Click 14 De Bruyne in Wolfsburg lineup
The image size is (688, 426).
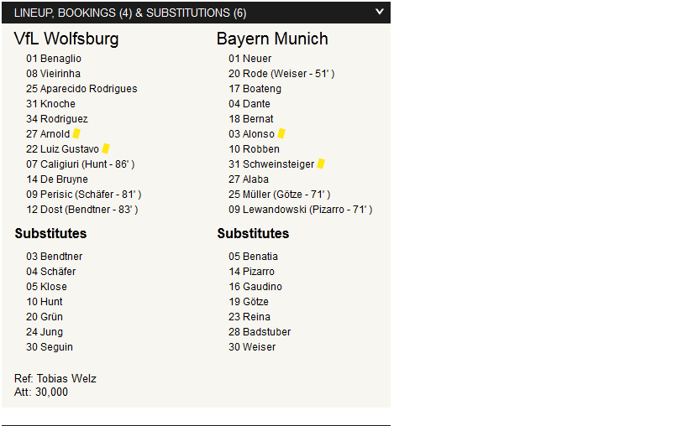coord(57,179)
